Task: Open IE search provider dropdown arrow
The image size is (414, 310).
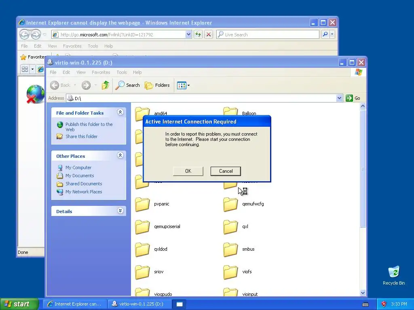Action: pos(332,34)
